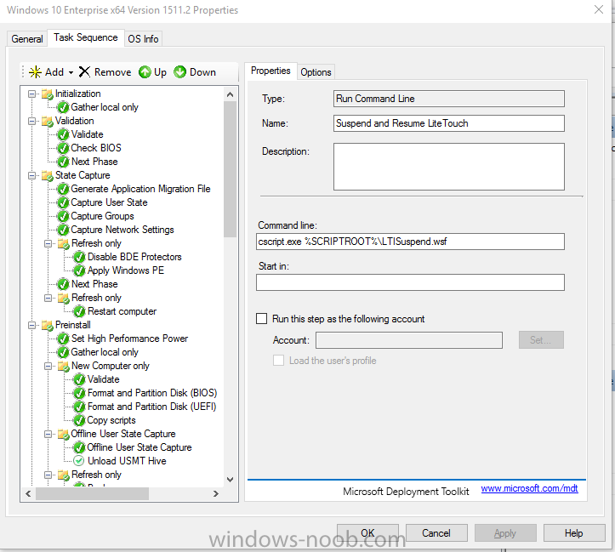Click into the Command line text field
The image size is (615, 552).
point(410,242)
